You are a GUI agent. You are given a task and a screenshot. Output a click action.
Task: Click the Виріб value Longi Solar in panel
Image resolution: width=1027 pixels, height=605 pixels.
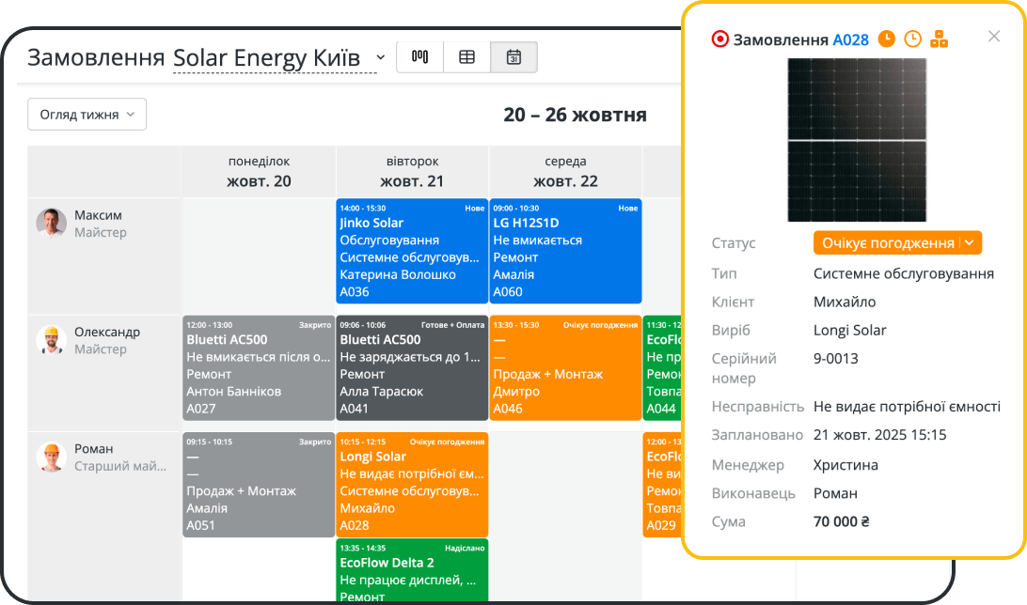pos(849,331)
